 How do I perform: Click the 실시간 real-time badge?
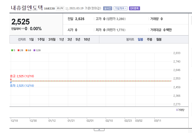click(x=108, y=8)
